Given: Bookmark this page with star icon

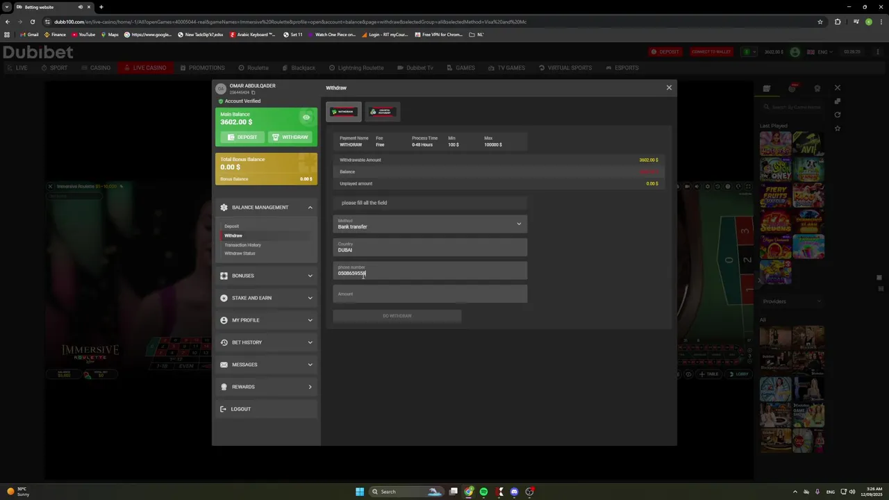Looking at the screenshot, I should coord(820,22).
